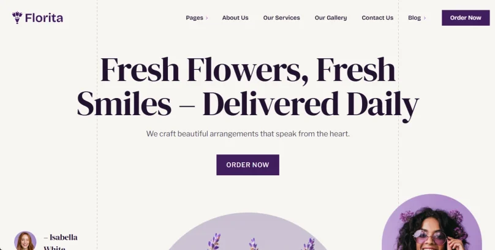495x250 pixels.
Task: Select the Contact Us link
Action: point(377,18)
